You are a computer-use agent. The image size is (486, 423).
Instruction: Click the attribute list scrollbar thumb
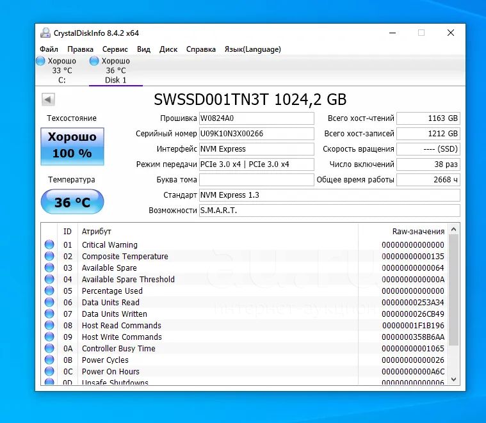click(454, 290)
